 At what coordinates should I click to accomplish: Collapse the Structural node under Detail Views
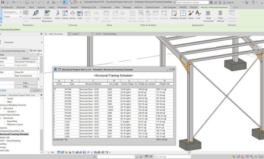(1, 118)
